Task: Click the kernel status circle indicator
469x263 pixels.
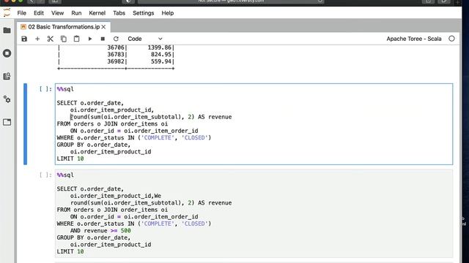Action: click(451, 39)
